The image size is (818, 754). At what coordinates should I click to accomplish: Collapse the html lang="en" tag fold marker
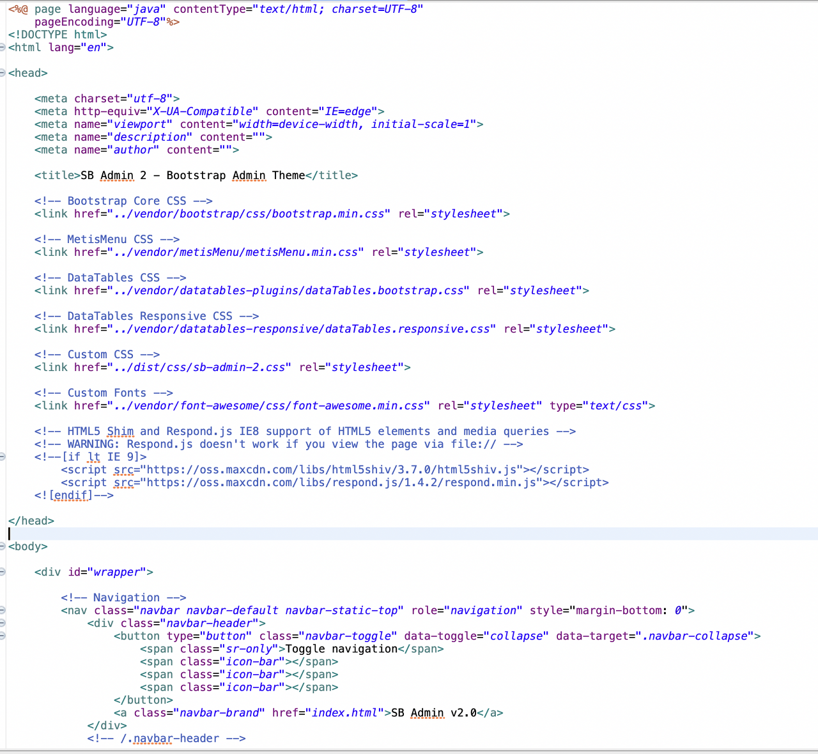coord(3,47)
